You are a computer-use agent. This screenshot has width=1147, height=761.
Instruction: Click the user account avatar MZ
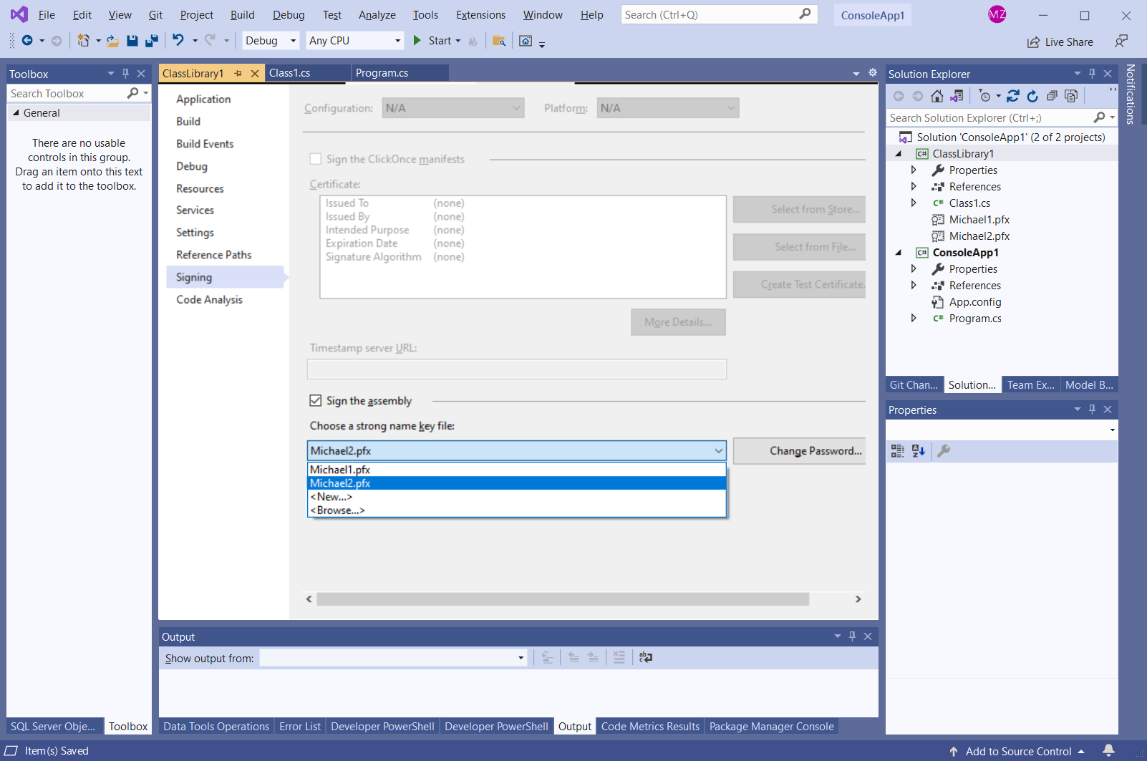point(997,14)
